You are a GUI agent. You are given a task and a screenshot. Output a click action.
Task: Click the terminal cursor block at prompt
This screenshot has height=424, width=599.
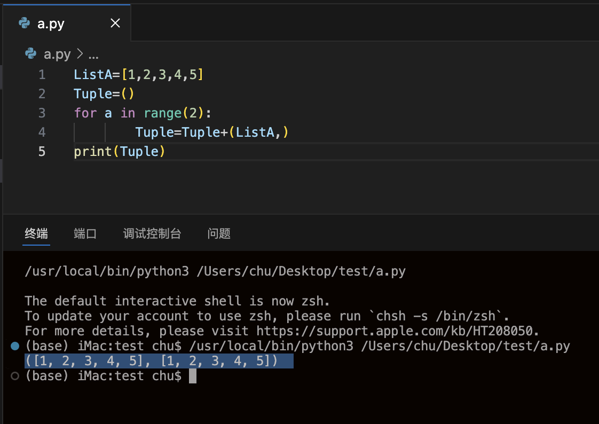click(x=193, y=376)
